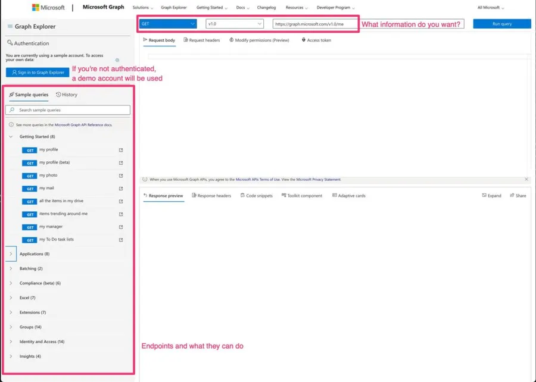Click external link icon next to my mail
The width and height of the screenshot is (536, 382).
[121, 189]
